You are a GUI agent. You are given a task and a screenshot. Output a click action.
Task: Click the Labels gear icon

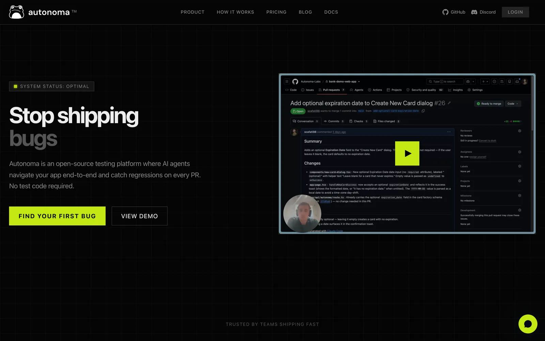click(519, 166)
